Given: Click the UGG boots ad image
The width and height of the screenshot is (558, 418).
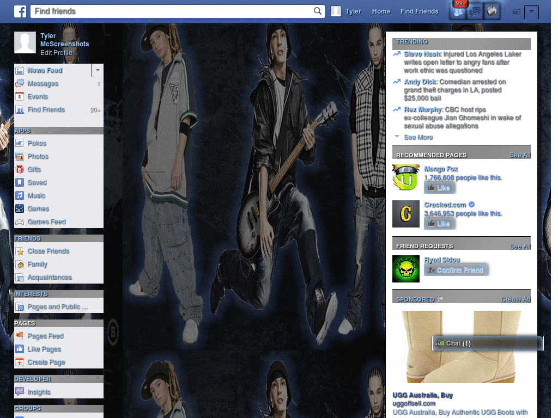Looking at the screenshot, I should coord(462,347).
